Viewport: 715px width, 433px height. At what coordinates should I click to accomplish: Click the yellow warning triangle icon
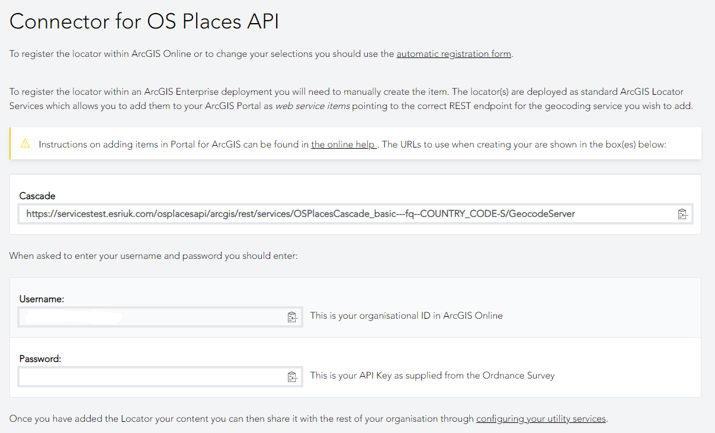(25, 143)
